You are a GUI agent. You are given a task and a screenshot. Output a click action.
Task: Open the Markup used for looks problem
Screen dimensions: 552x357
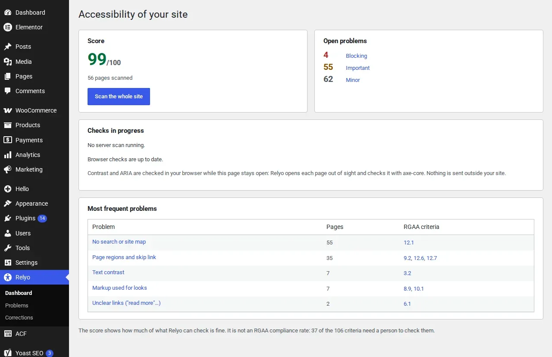coord(119,288)
